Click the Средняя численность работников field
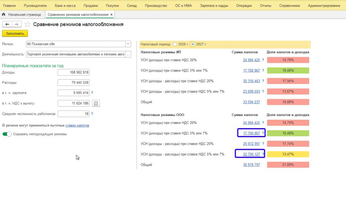 click(x=73, y=114)
